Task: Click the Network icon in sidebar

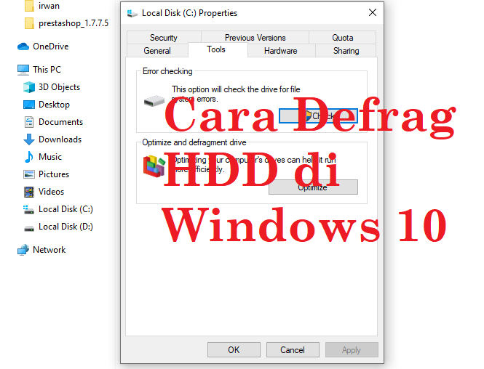Action: tap(23, 250)
